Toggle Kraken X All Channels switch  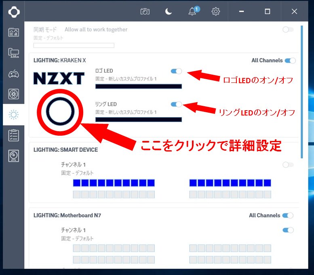tap(290, 61)
